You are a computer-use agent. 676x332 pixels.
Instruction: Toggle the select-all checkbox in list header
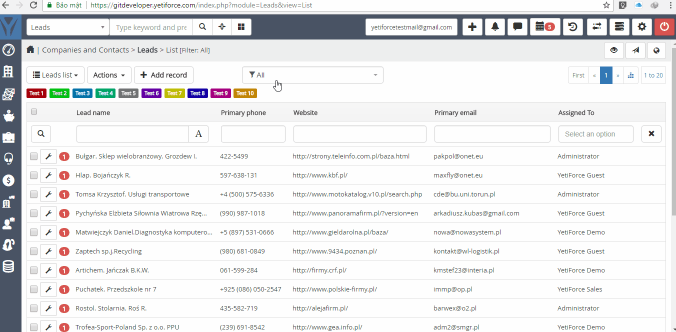coord(34,111)
